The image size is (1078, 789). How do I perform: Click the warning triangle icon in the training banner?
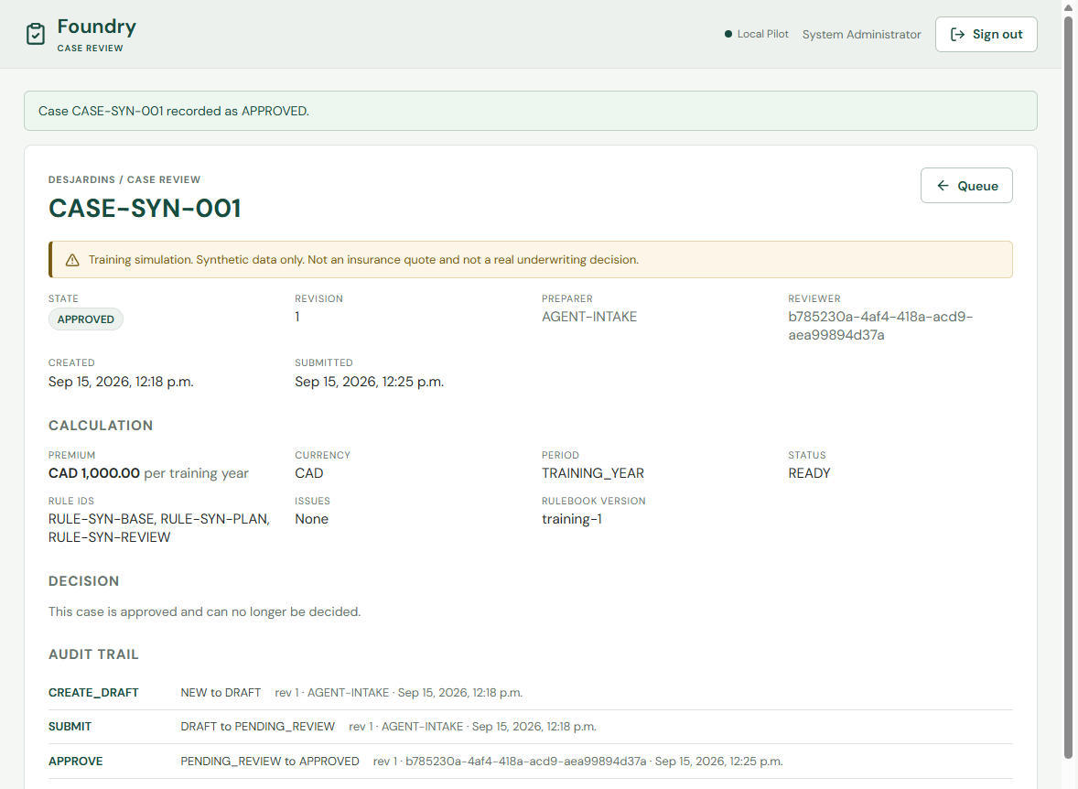tap(72, 260)
